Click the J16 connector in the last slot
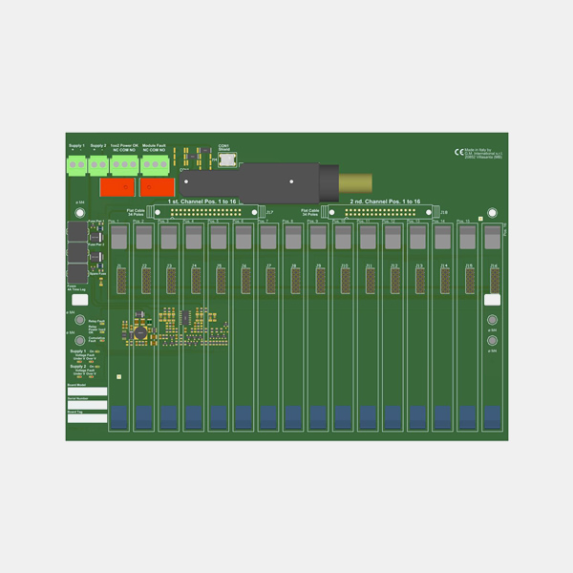 point(494,280)
